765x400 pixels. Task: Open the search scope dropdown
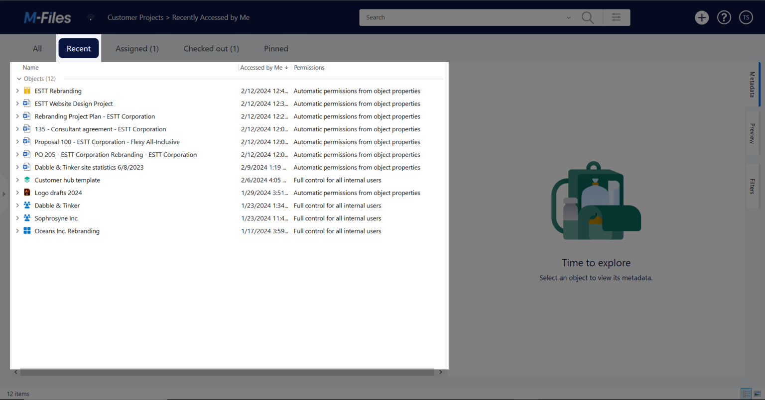pyautogui.click(x=569, y=17)
